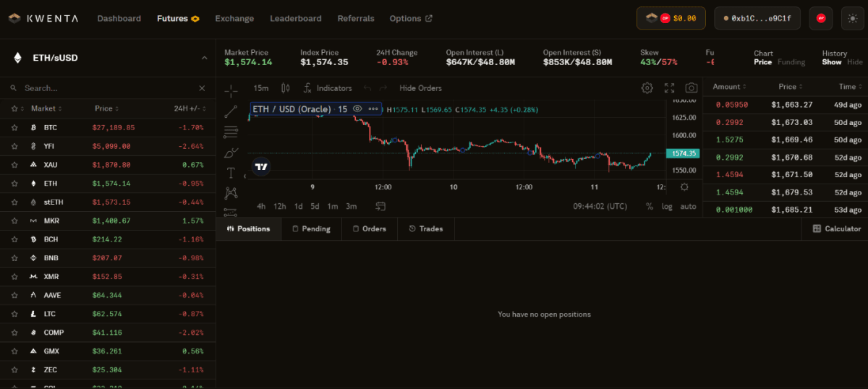This screenshot has height=389, width=868.
Task: Undo the last chart action
Action: (367, 88)
